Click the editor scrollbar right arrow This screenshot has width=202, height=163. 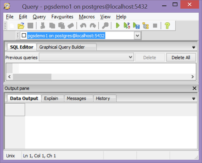193,77
